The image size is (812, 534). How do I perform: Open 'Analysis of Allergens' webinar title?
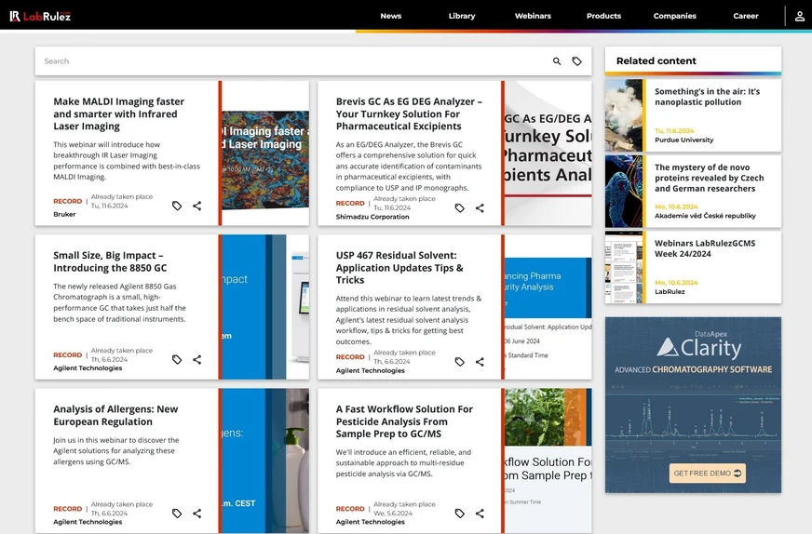[115, 415]
